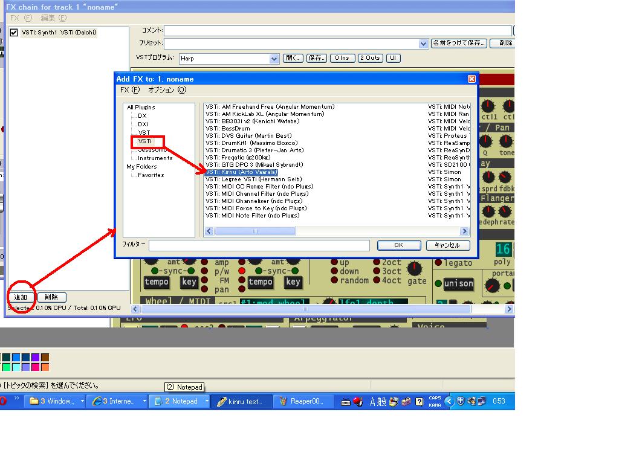Viewport: 619px width, 464px height.
Task: Click the keyboard icon in the system tray
Action: tap(345, 402)
